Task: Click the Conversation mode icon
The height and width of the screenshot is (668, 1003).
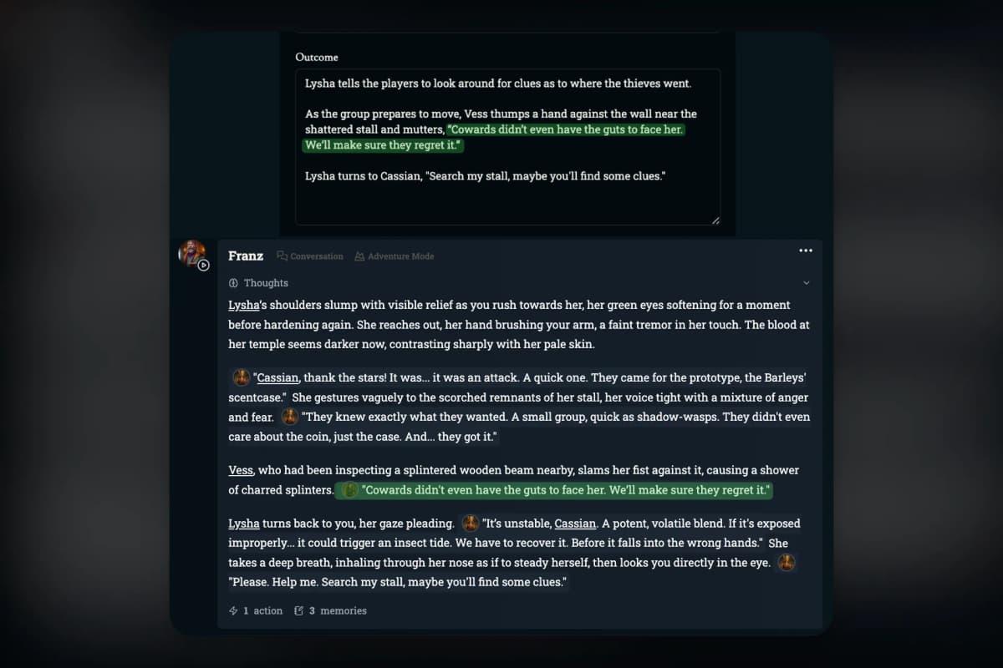Action: pyautogui.click(x=283, y=256)
